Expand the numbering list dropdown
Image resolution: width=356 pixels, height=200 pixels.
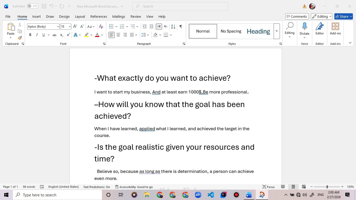pyautogui.click(x=127, y=27)
